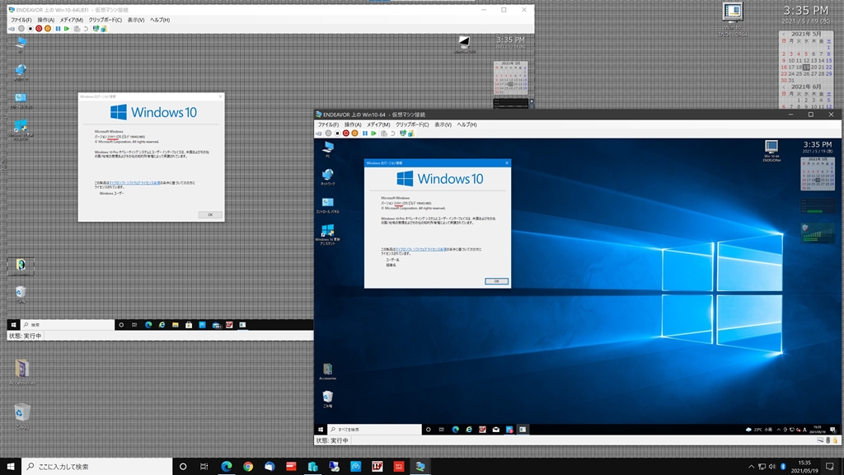The image size is (844, 475).
Task: Open host Windows Start button
Action: click(x=11, y=467)
